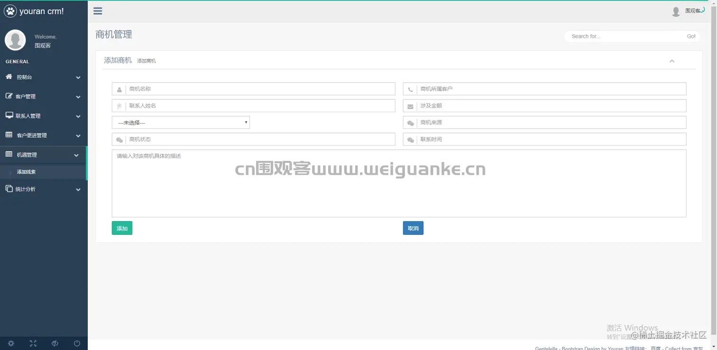The width and height of the screenshot is (717, 350).
Task: Click the youran crm! title link
Action: pos(42,11)
